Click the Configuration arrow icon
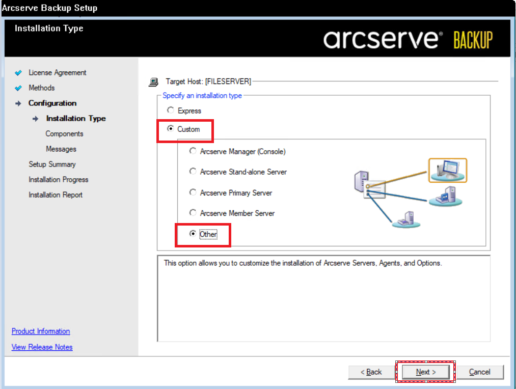The height and width of the screenshot is (389, 516). [x=18, y=103]
